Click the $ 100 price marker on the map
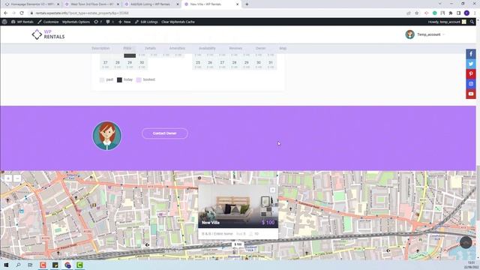This screenshot has width=480, height=270. [238, 244]
